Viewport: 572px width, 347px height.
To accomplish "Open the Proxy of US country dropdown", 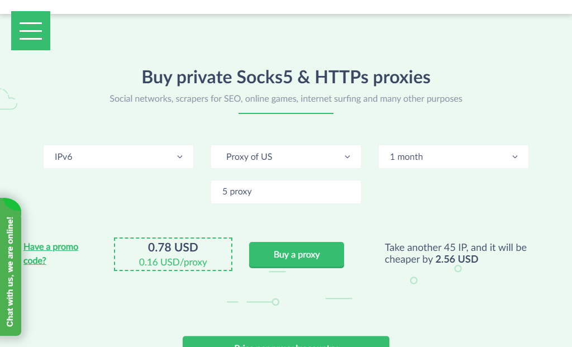I will pyautogui.click(x=285, y=157).
